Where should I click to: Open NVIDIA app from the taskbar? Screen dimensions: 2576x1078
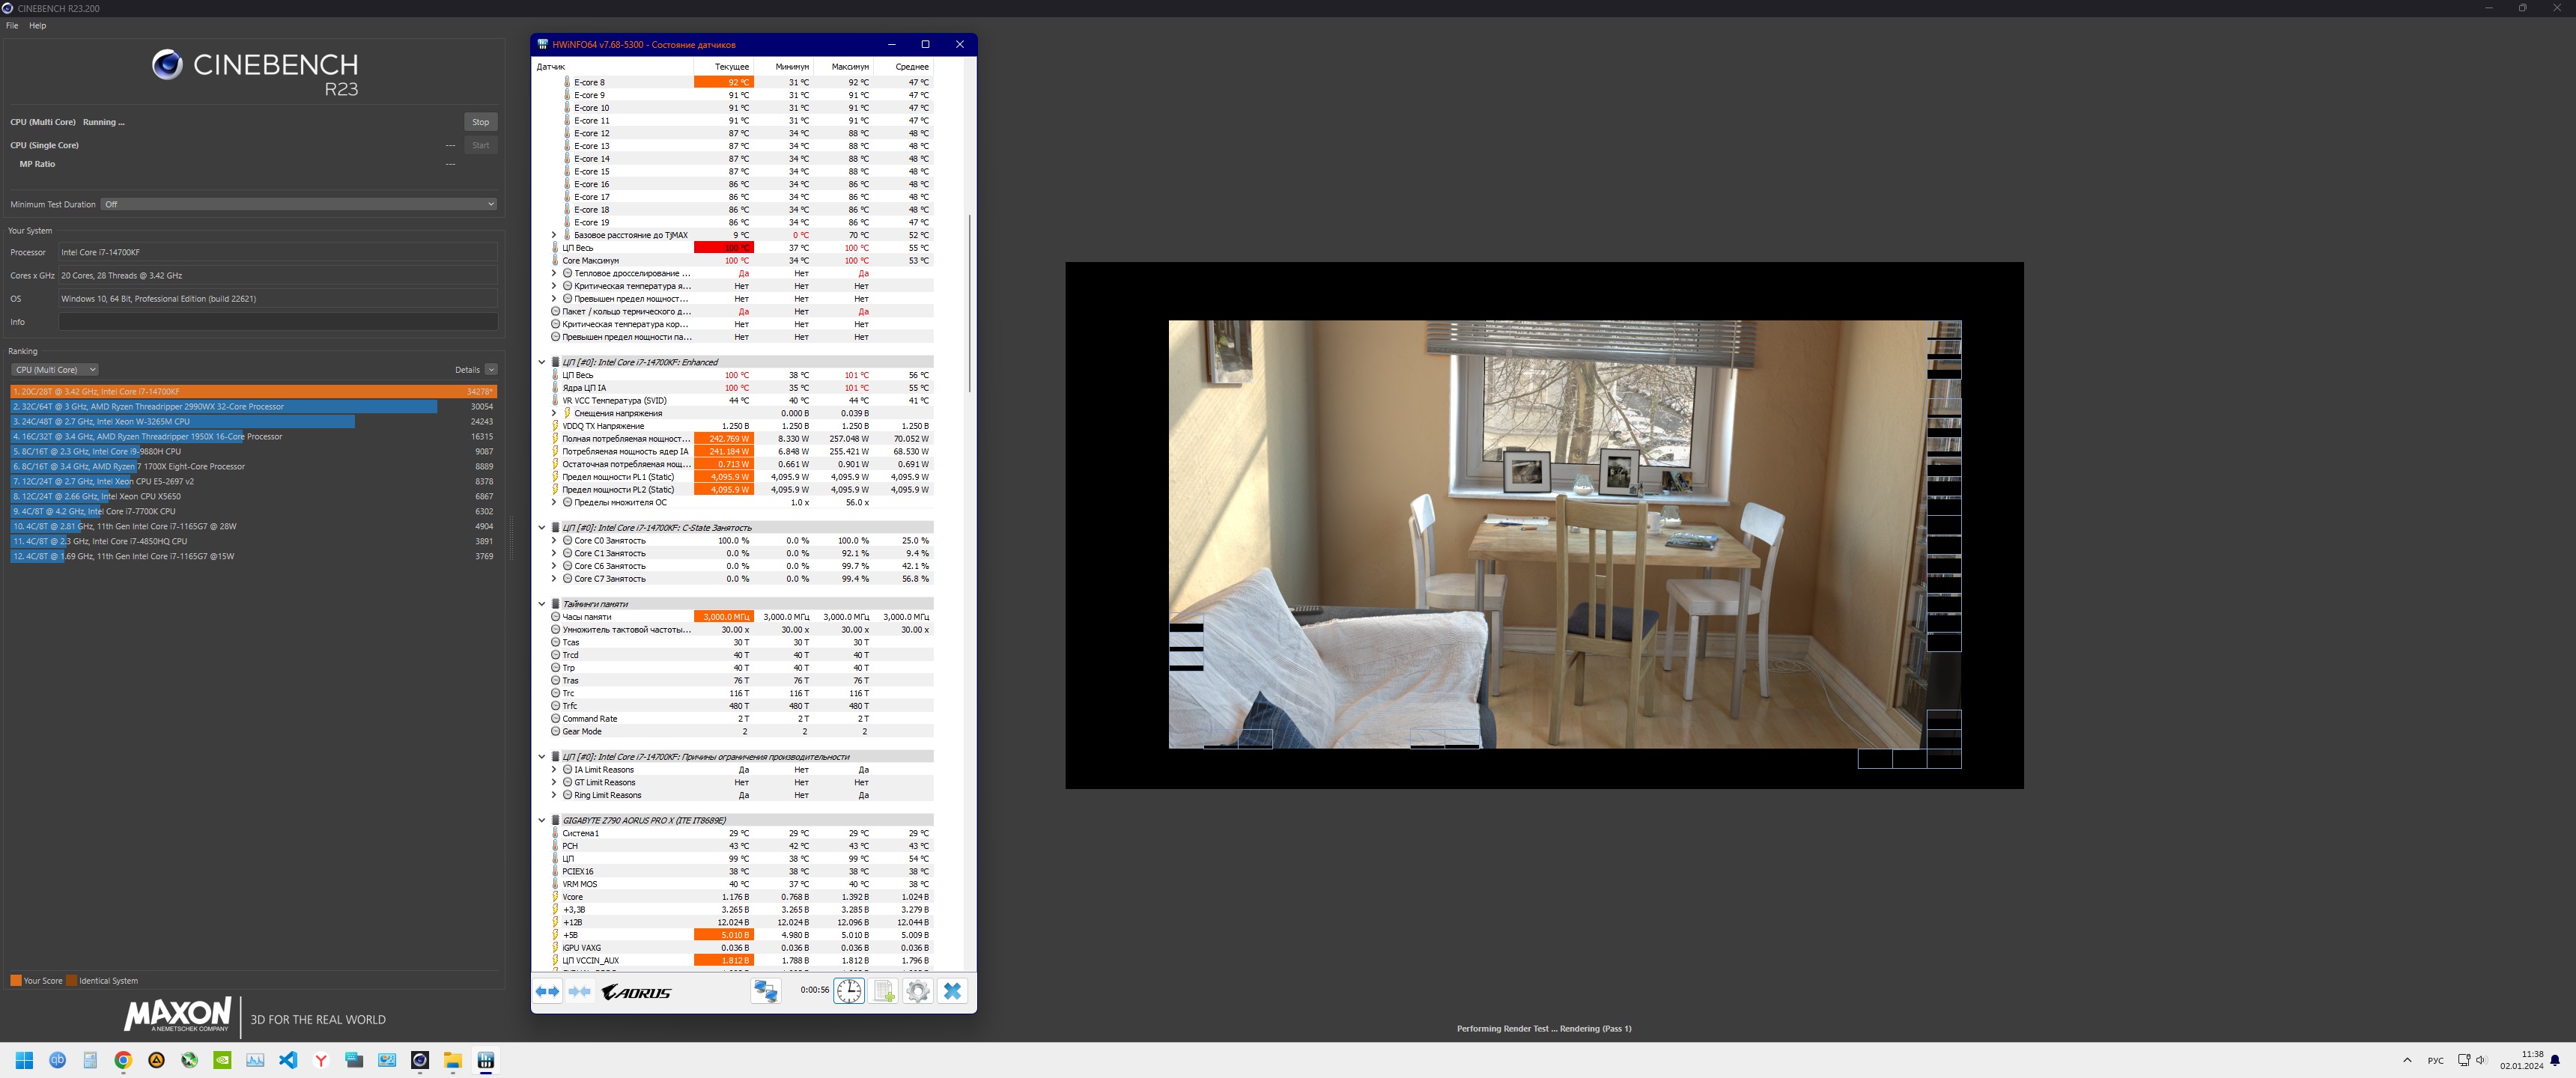coord(222,1060)
